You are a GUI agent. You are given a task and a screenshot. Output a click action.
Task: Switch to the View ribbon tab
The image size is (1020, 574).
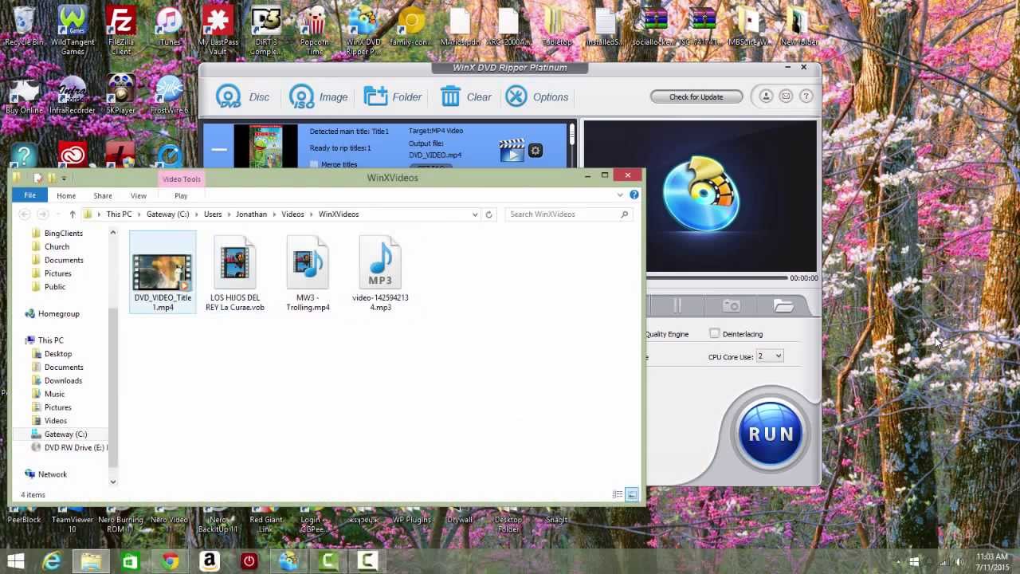pos(139,195)
